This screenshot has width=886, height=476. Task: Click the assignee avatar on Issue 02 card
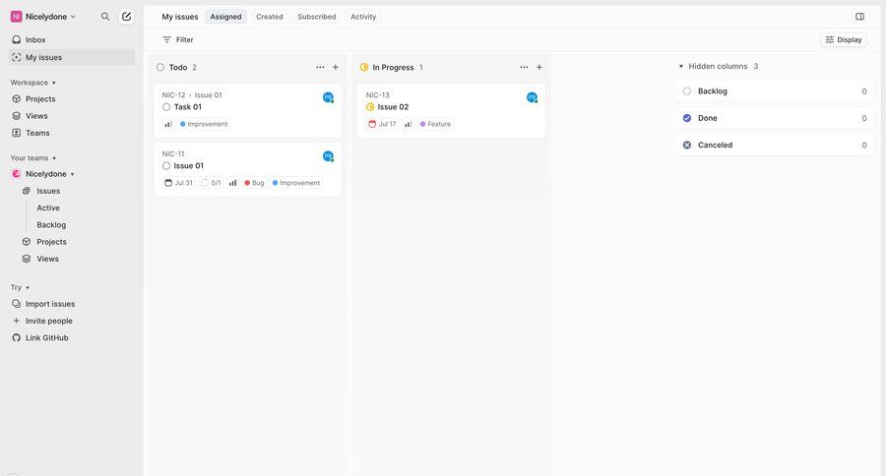532,97
